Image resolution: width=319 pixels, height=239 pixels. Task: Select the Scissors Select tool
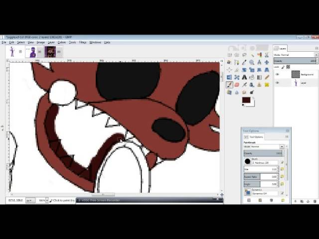267,55
